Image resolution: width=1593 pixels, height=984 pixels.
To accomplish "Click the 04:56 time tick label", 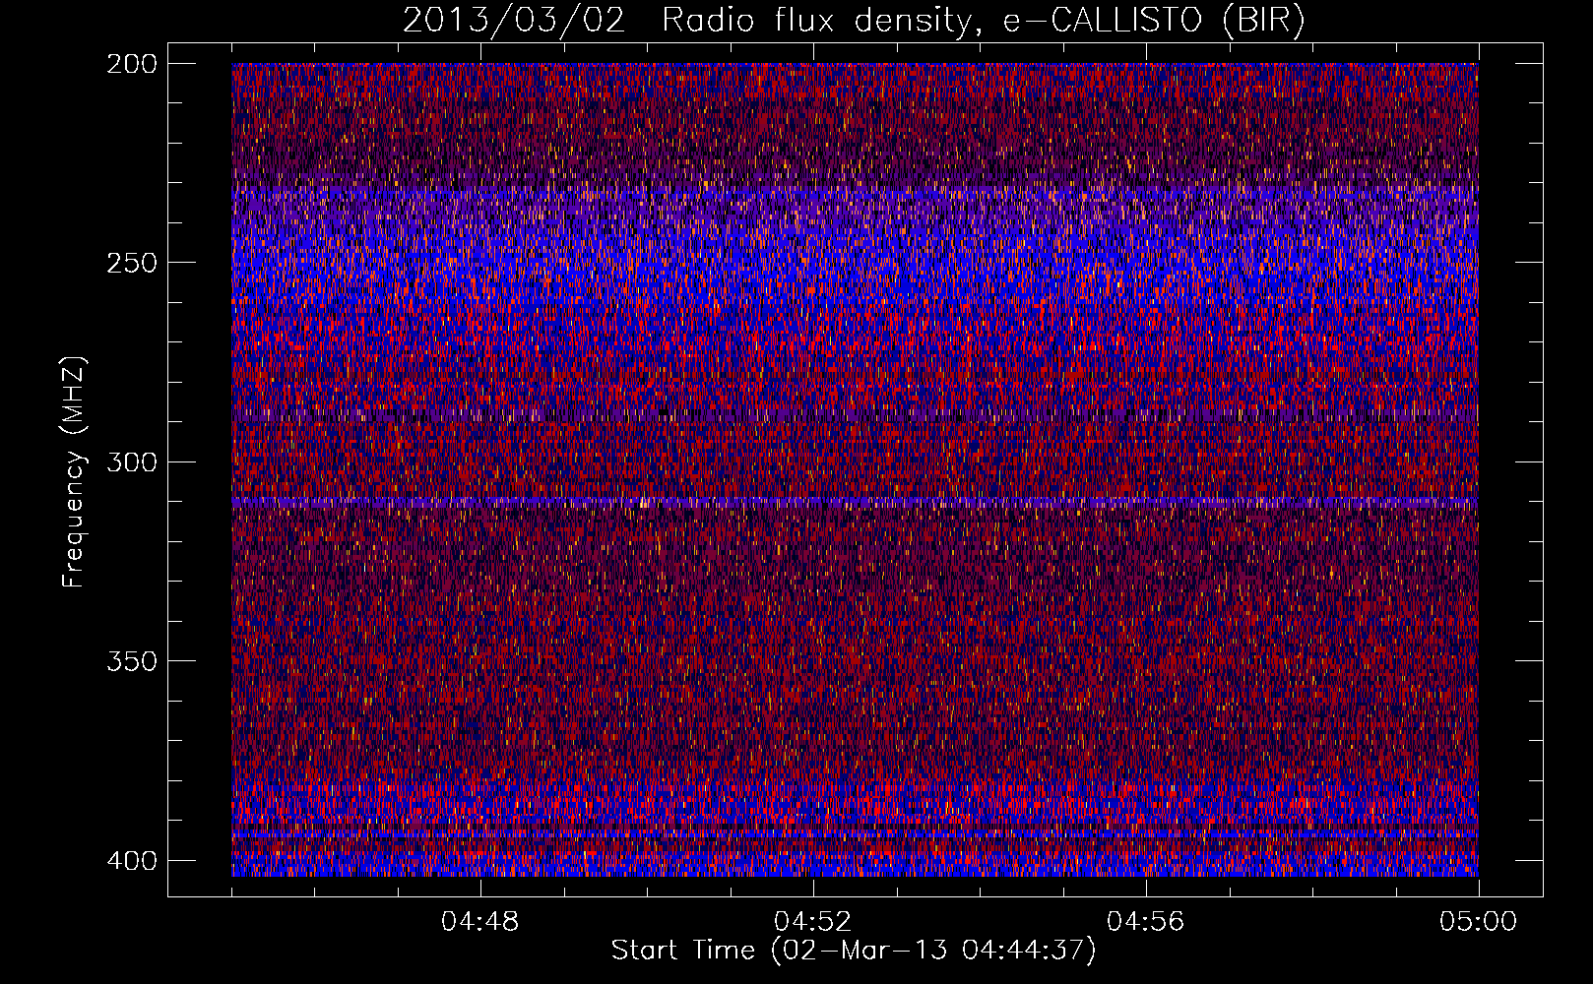I will pyautogui.click(x=1146, y=922).
